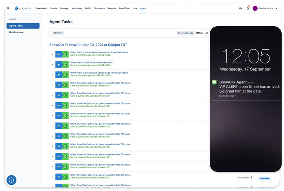This screenshot has height=191, width=284.
Task: Go to the Dashboard tab
Action: pyautogui.click(x=42, y=8)
